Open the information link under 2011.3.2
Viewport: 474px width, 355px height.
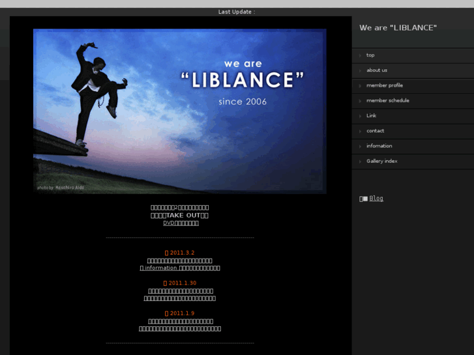pos(180,268)
